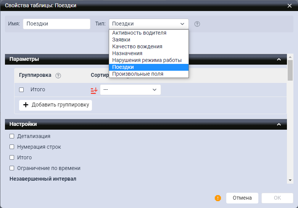Click into the Имя input field
The image size is (298, 208).
56,24
